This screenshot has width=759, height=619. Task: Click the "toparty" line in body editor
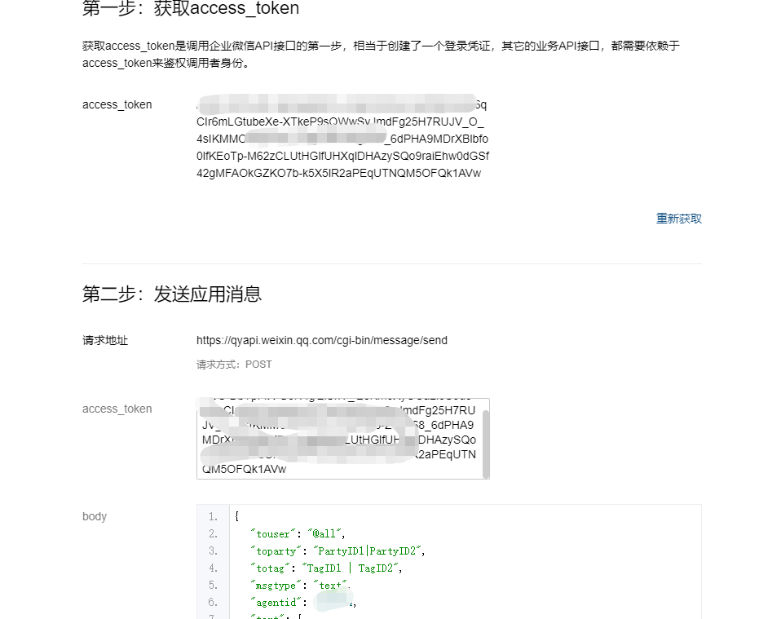click(x=338, y=551)
